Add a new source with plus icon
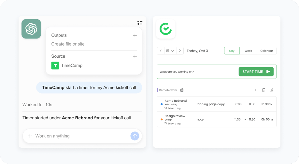The height and width of the screenshot is (164, 299). point(135,56)
